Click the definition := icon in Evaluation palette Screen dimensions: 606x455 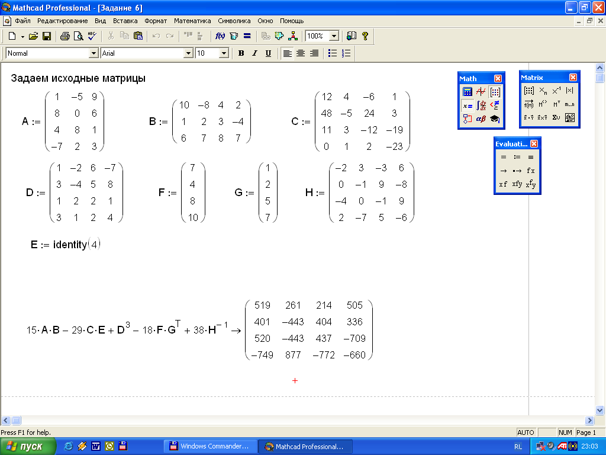(x=517, y=157)
